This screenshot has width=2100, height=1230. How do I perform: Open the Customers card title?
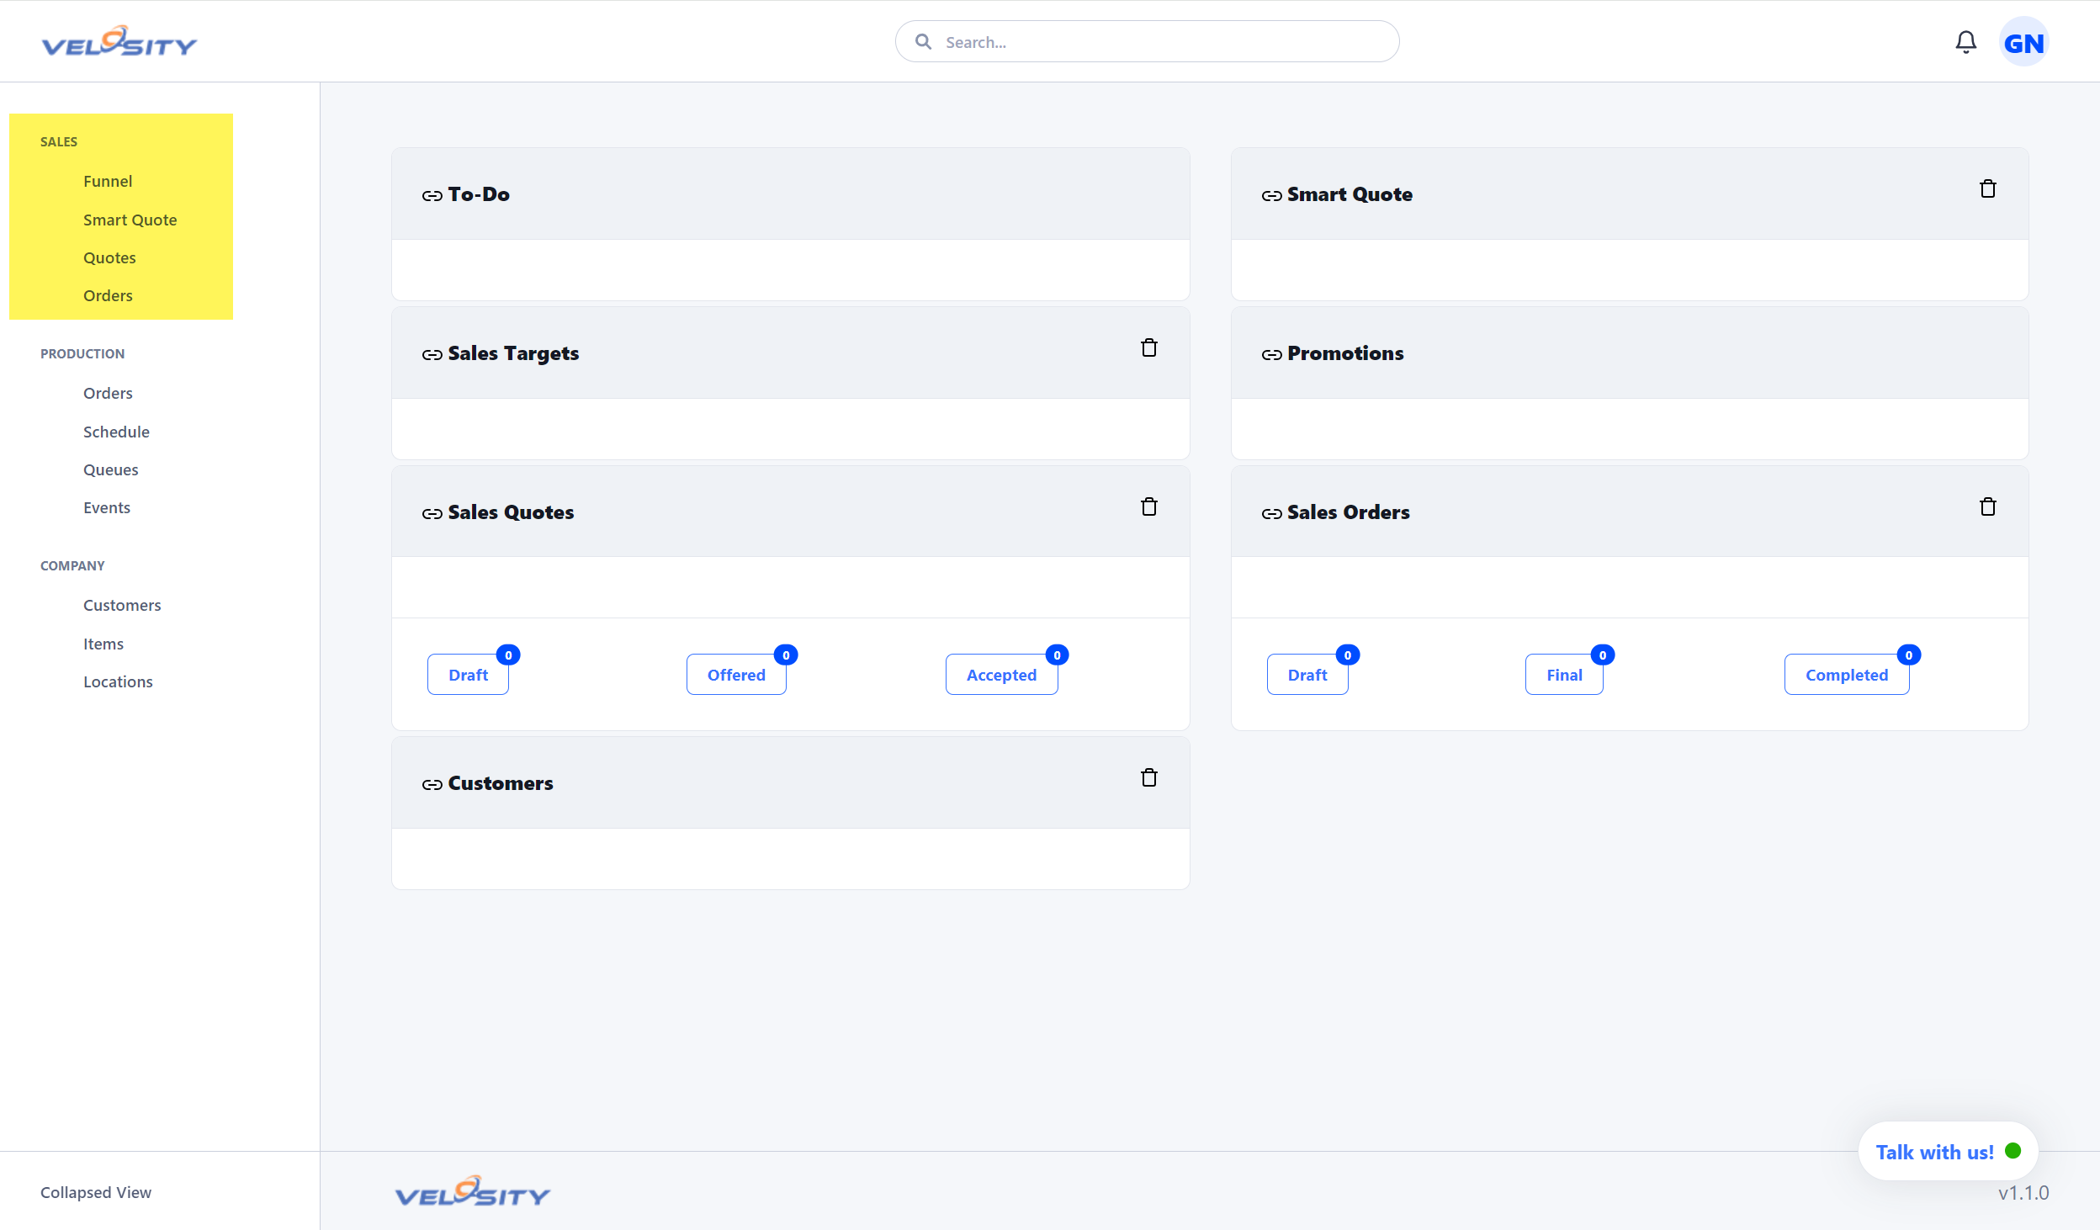[501, 783]
